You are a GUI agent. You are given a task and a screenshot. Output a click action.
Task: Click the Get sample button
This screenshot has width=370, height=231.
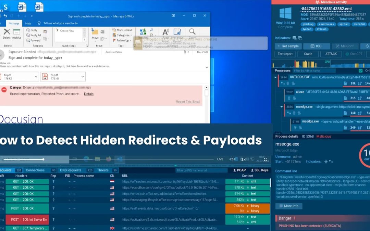click(288, 46)
